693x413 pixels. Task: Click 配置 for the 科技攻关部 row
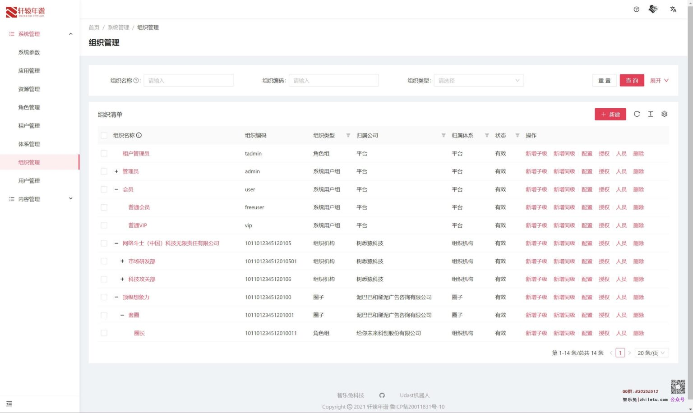pyautogui.click(x=587, y=279)
